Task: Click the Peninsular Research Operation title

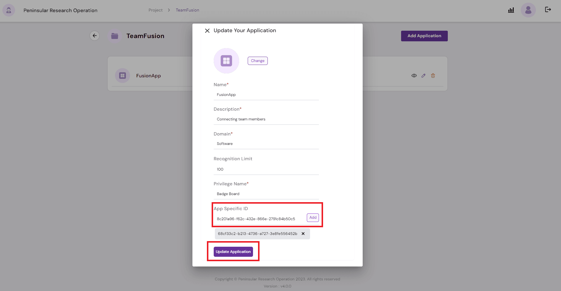Action: pos(60,11)
